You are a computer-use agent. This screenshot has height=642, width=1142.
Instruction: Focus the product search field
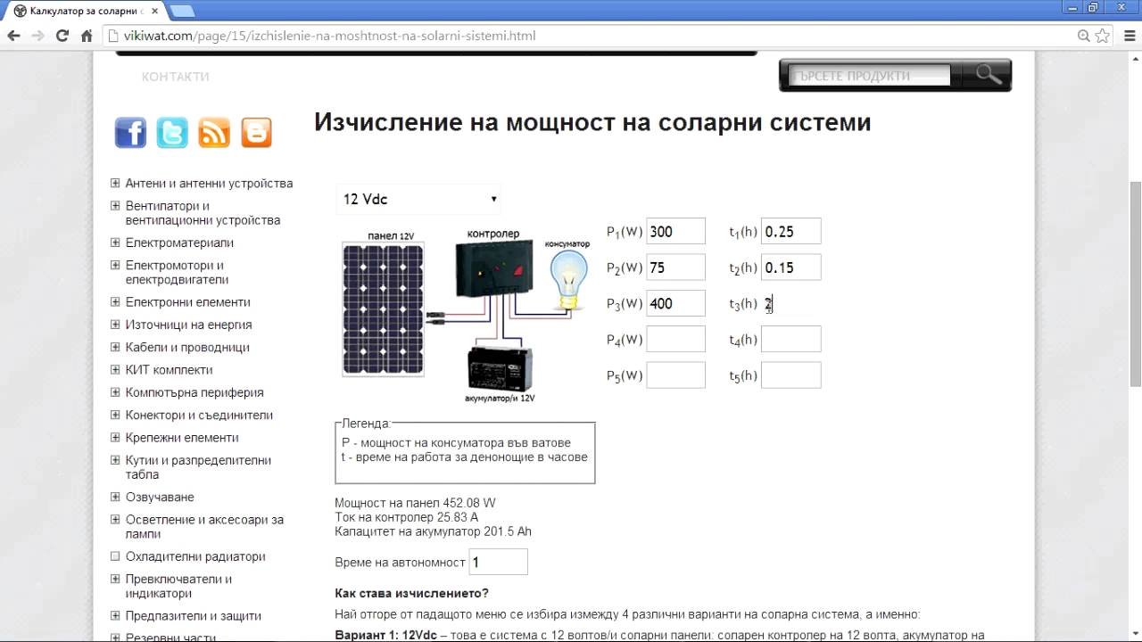click(x=871, y=76)
